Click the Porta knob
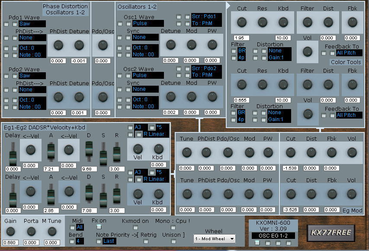 point(31,232)
